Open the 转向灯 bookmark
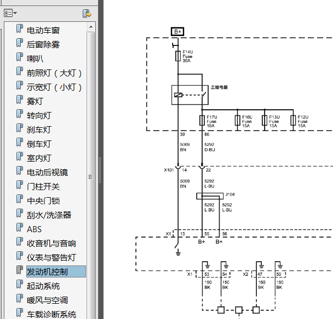The width and height of the screenshot is (333, 319). coord(39,116)
